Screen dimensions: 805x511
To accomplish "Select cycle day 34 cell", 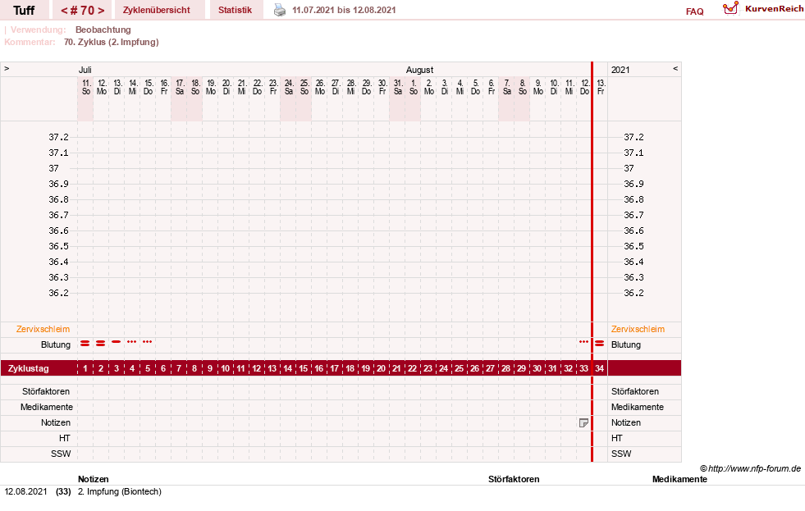I will 600,368.
